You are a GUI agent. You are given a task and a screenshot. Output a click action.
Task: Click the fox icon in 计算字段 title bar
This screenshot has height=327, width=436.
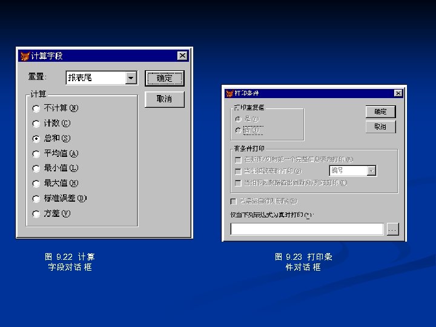pyautogui.click(x=25, y=56)
